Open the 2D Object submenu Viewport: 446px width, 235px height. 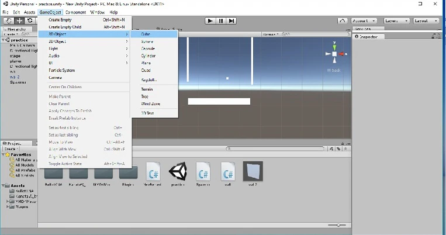pyautogui.click(x=85, y=42)
